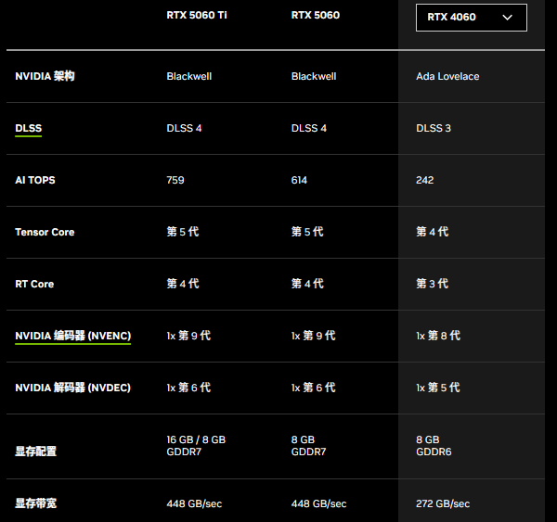The height and width of the screenshot is (522, 557).
Task: Click the chevron arrow beside RTX 4060
Action: (x=507, y=17)
